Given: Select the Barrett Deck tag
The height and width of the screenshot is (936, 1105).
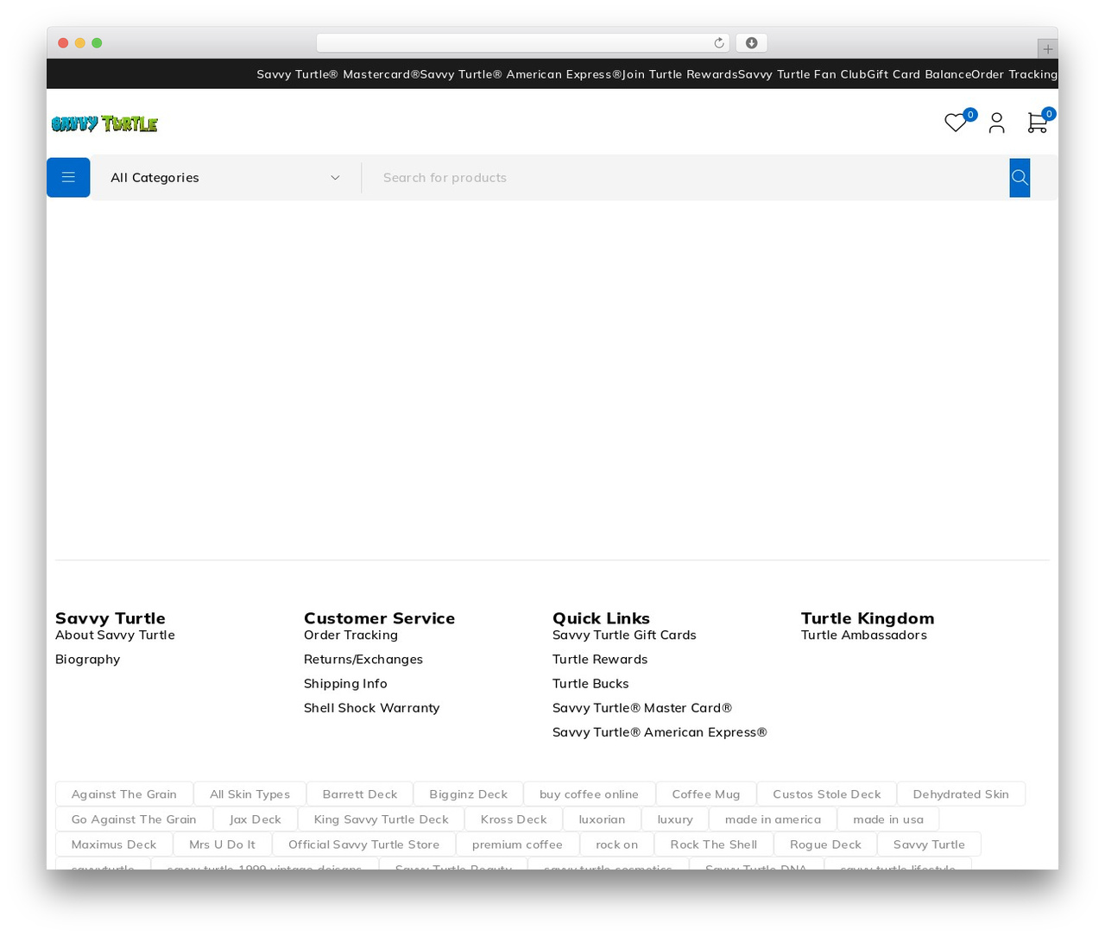Looking at the screenshot, I should point(360,794).
